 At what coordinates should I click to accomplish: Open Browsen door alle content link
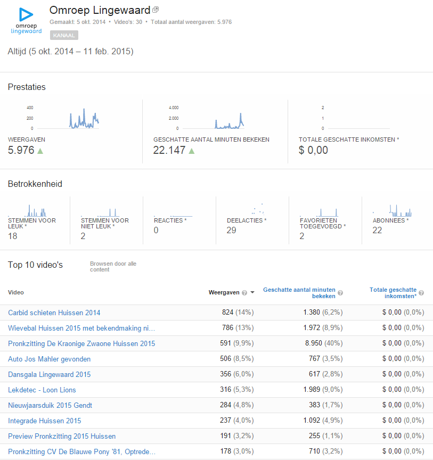113,267
